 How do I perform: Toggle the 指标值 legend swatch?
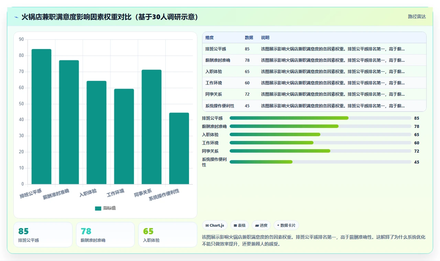coord(98,208)
